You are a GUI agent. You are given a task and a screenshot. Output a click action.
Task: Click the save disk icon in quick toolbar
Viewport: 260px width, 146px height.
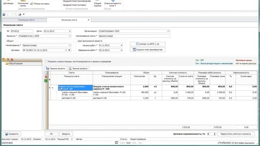tap(4, 15)
